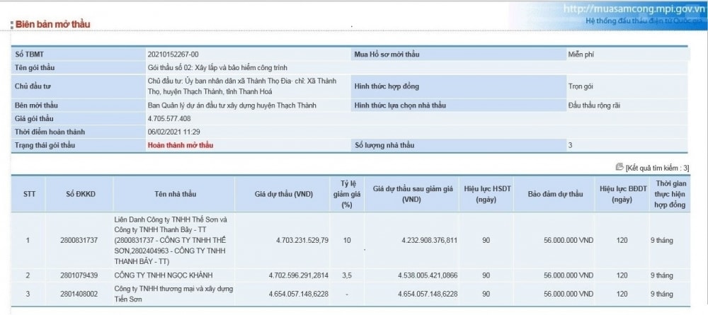Click bid price 4.702.596.291,2814
This screenshot has width=708, height=315.
click(x=299, y=275)
